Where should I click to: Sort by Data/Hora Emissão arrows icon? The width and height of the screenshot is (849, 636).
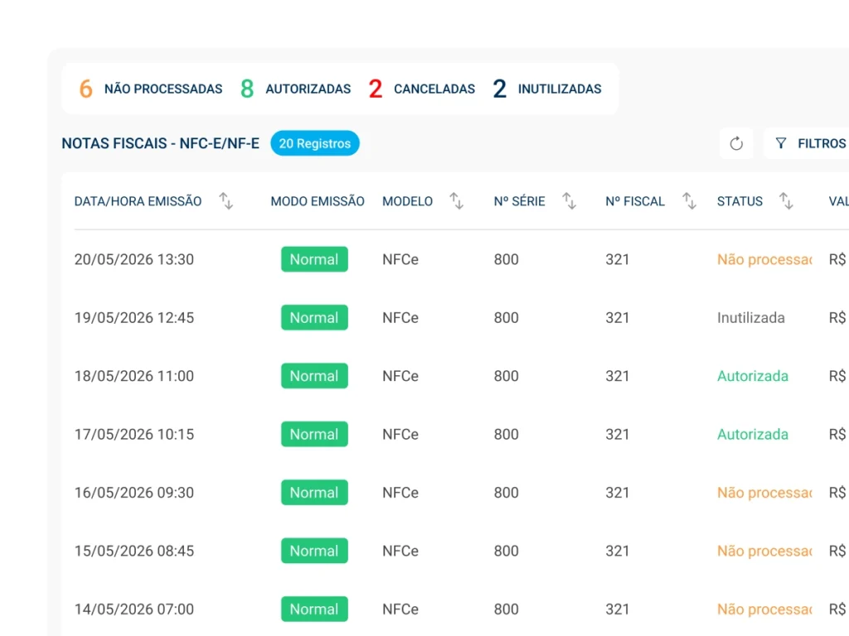226,201
